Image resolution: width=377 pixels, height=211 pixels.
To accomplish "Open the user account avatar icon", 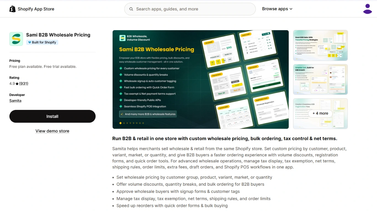I will 368,9.
